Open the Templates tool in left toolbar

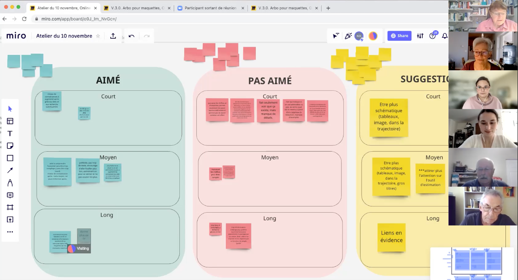(10, 121)
